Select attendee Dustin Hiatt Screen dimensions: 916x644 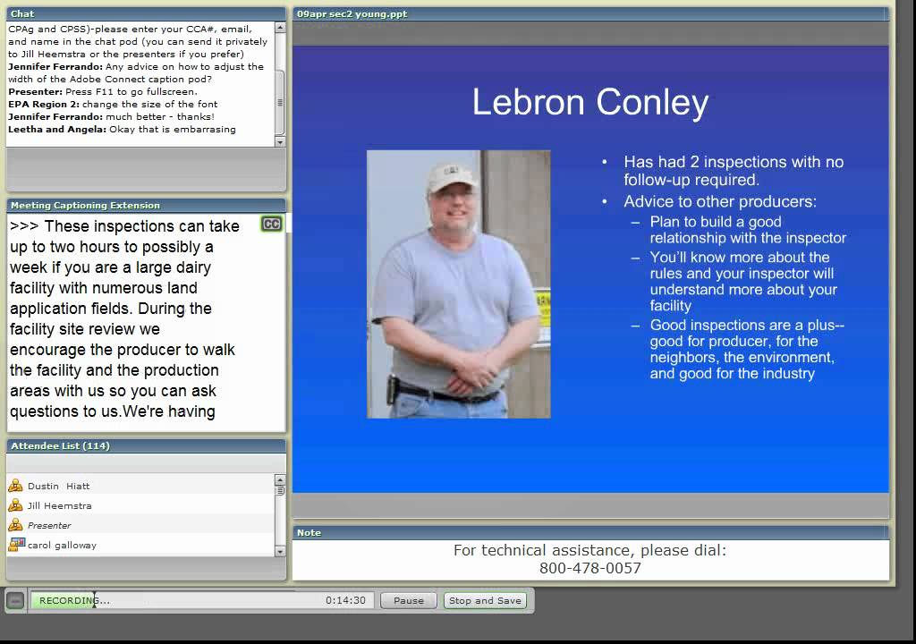(140, 486)
